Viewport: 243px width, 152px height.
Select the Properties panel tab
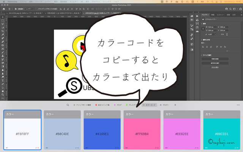(205, 15)
